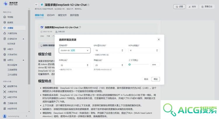Image resolution: width=219 pixels, height=119 pixels.
Task: Switch to the 访问API tab
Action: (51, 15)
